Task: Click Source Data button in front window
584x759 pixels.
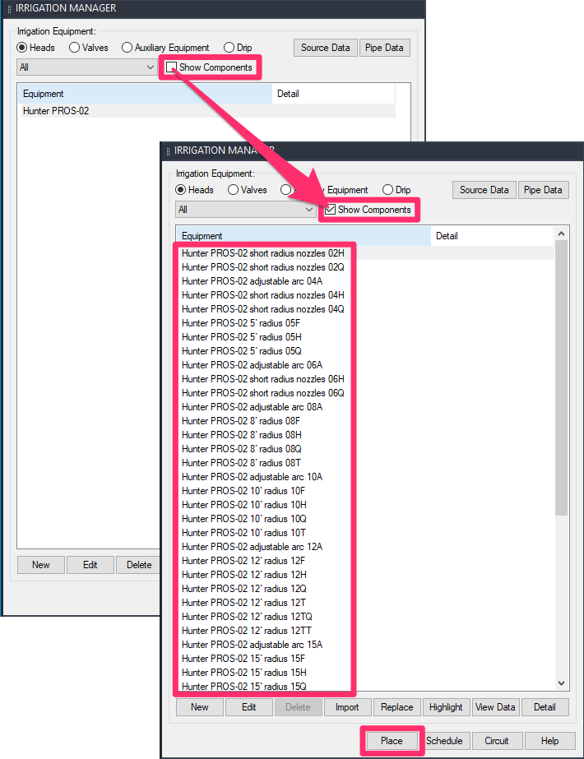Action: (484, 190)
